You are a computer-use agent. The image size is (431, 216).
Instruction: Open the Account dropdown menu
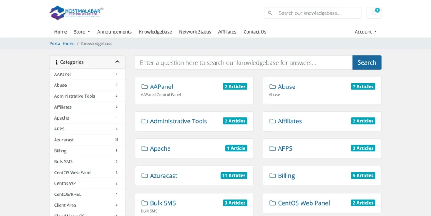(366, 32)
